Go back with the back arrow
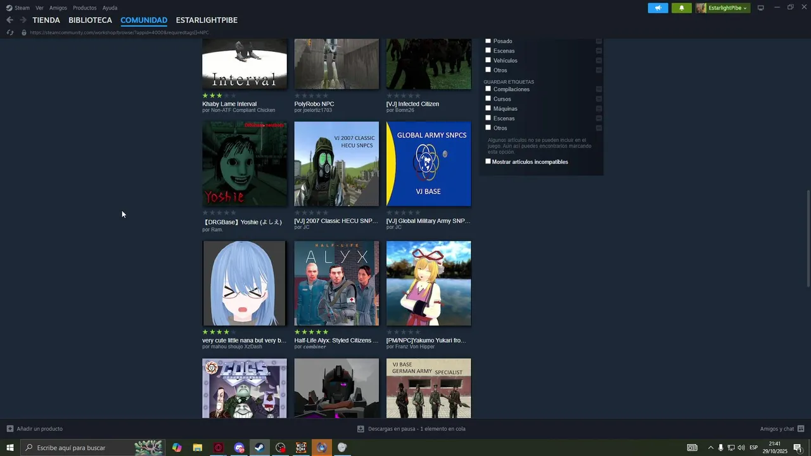 [10, 20]
